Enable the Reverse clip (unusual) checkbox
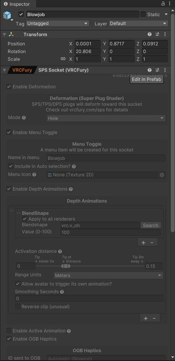175x361 pixels. point(18,307)
